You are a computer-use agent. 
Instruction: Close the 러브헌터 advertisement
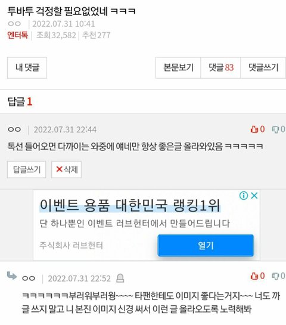(254, 196)
